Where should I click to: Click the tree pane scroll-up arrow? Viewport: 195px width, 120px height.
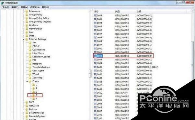[x=90, y=11]
